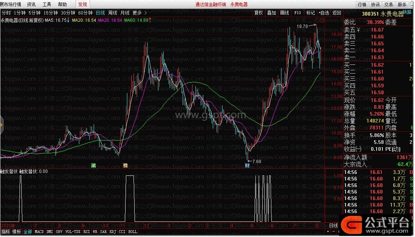The width and height of the screenshot is (415, 237).
Task: Open the 资讯 menu in the menu bar
Action: point(31,4)
